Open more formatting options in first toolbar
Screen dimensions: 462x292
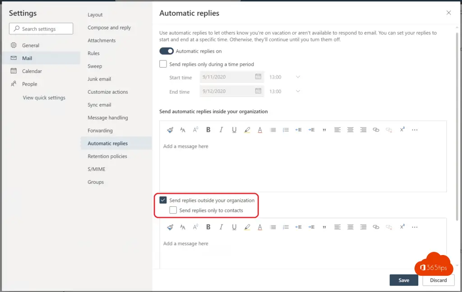pyautogui.click(x=415, y=130)
